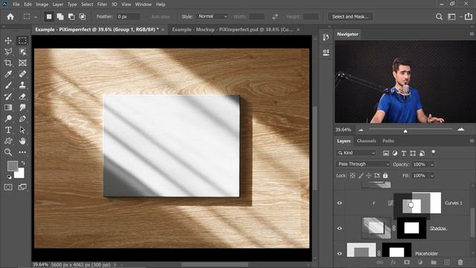
Task: Open the tool preset picker arrow
Action: tap(36, 17)
